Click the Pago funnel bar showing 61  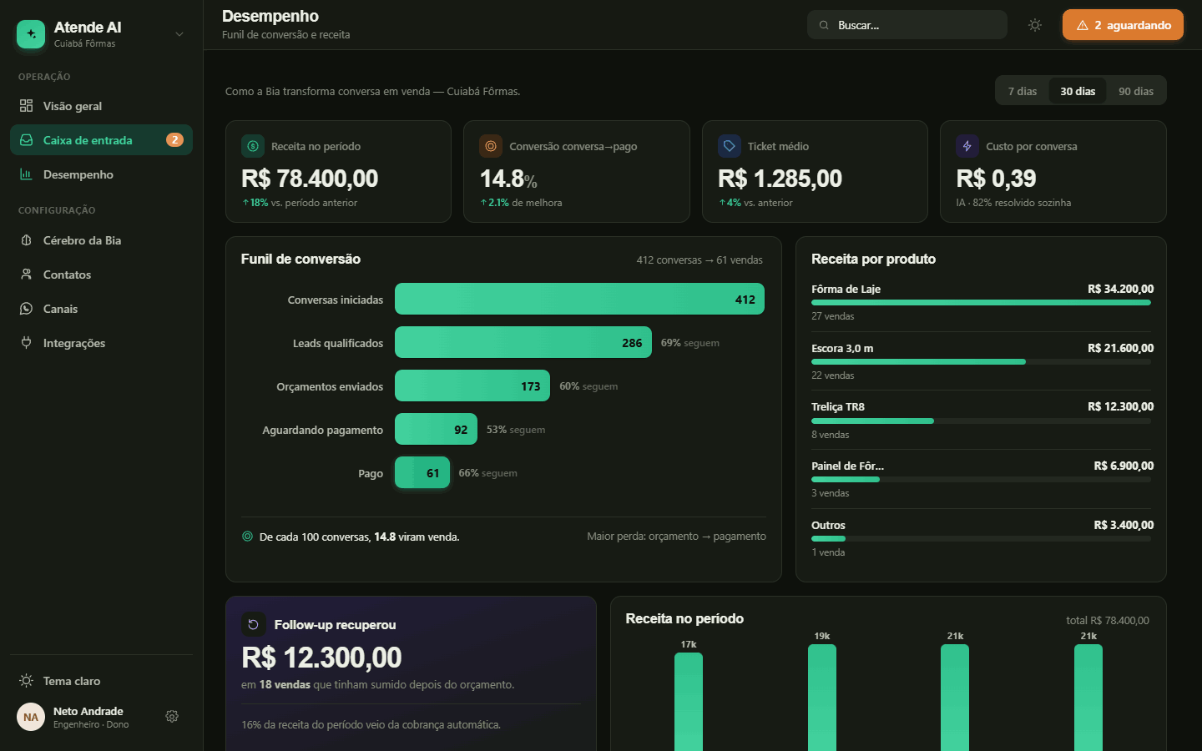tap(422, 472)
